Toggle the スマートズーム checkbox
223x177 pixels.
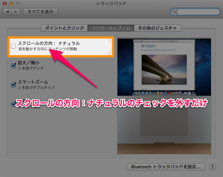(x=13, y=85)
